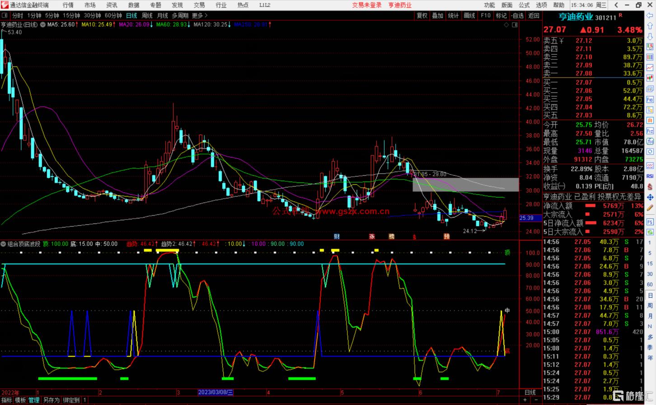Open the 叠加 overlay option
This screenshot has height=405, width=656.
(x=437, y=15)
